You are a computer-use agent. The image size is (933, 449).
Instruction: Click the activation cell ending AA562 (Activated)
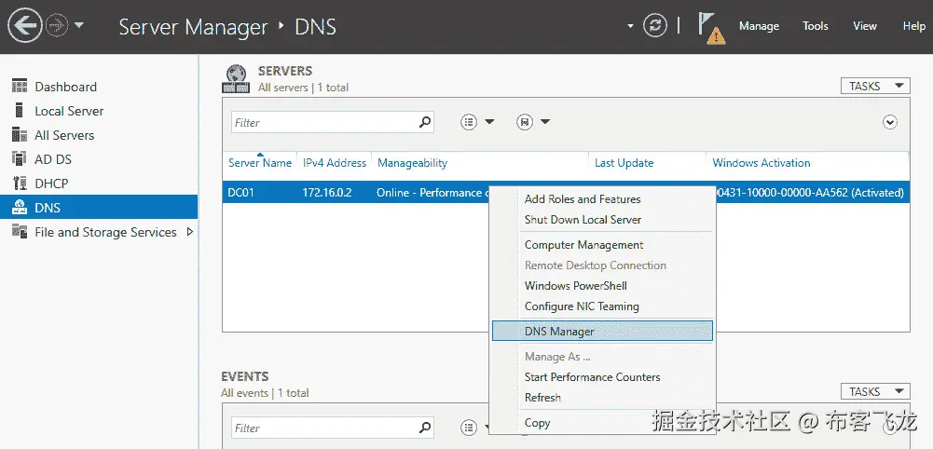click(x=810, y=193)
